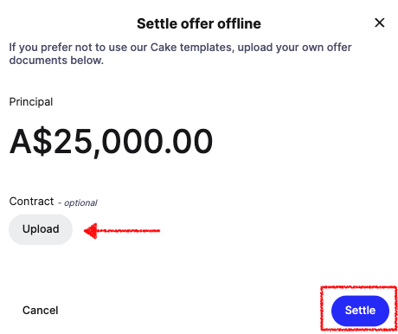Click the Cake templates description paragraph
Viewport: 398px width, 334px height.
[x=180, y=54]
